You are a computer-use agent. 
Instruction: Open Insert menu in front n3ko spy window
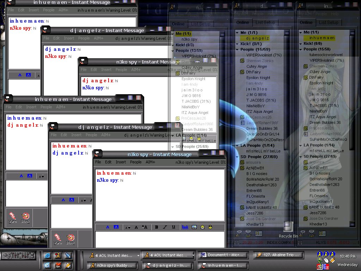click(121, 162)
